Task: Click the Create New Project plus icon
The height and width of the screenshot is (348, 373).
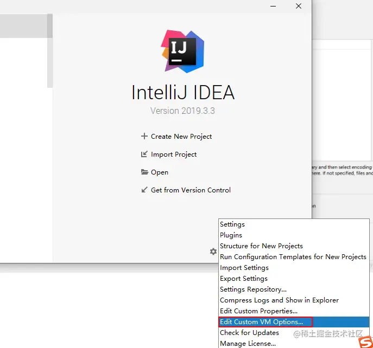Action: [x=144, y=136]
